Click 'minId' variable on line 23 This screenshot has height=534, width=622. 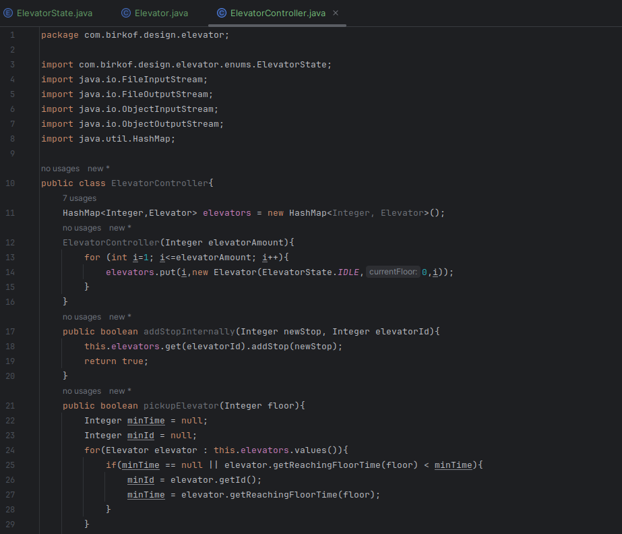point(140,436)
